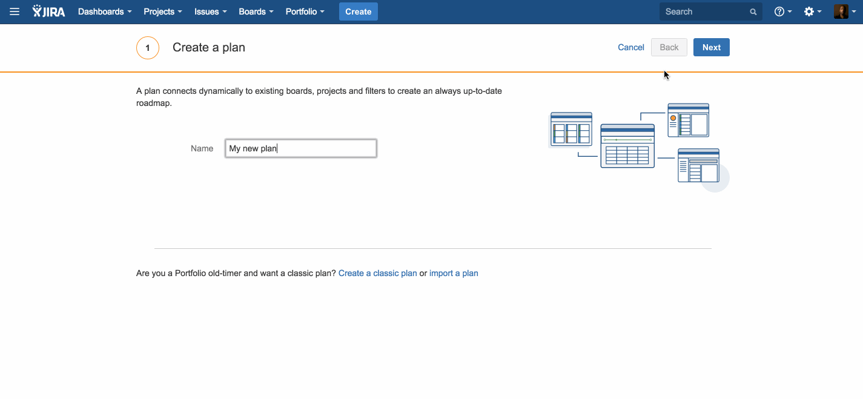Click the Cancel link
Image resolution: width=863 pixels, height=399 pixels.
630,47
